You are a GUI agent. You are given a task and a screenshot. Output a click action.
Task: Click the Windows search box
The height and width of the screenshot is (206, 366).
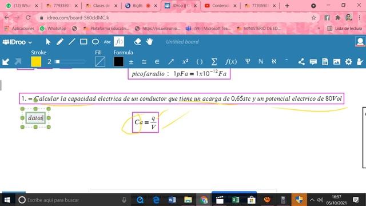(x=73, y=200)
